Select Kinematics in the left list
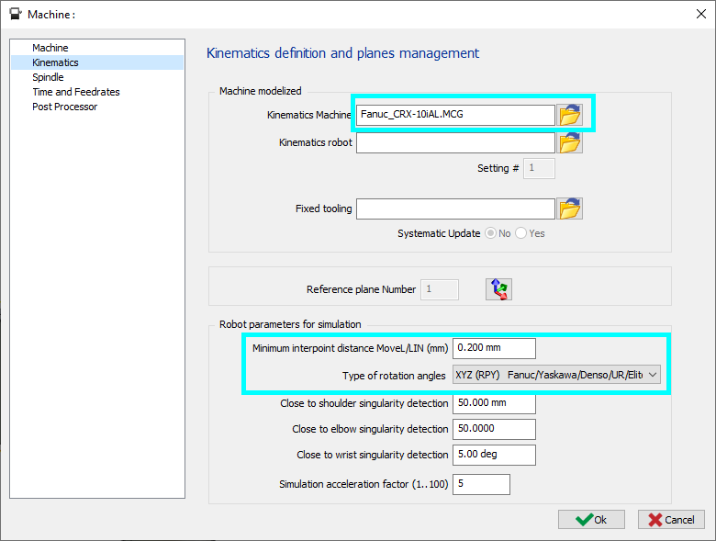The width and height of the screenshot is (716, 541). tap(55, 62)
